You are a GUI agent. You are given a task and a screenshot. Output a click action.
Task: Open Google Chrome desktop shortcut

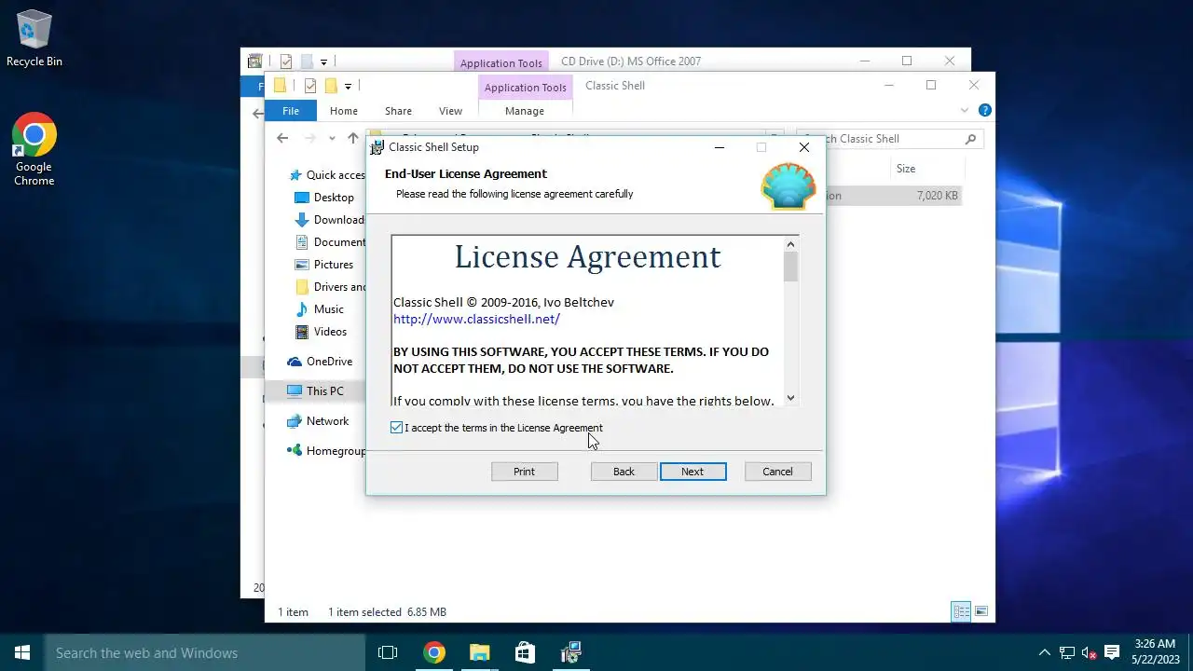click(x=34, y=150)
